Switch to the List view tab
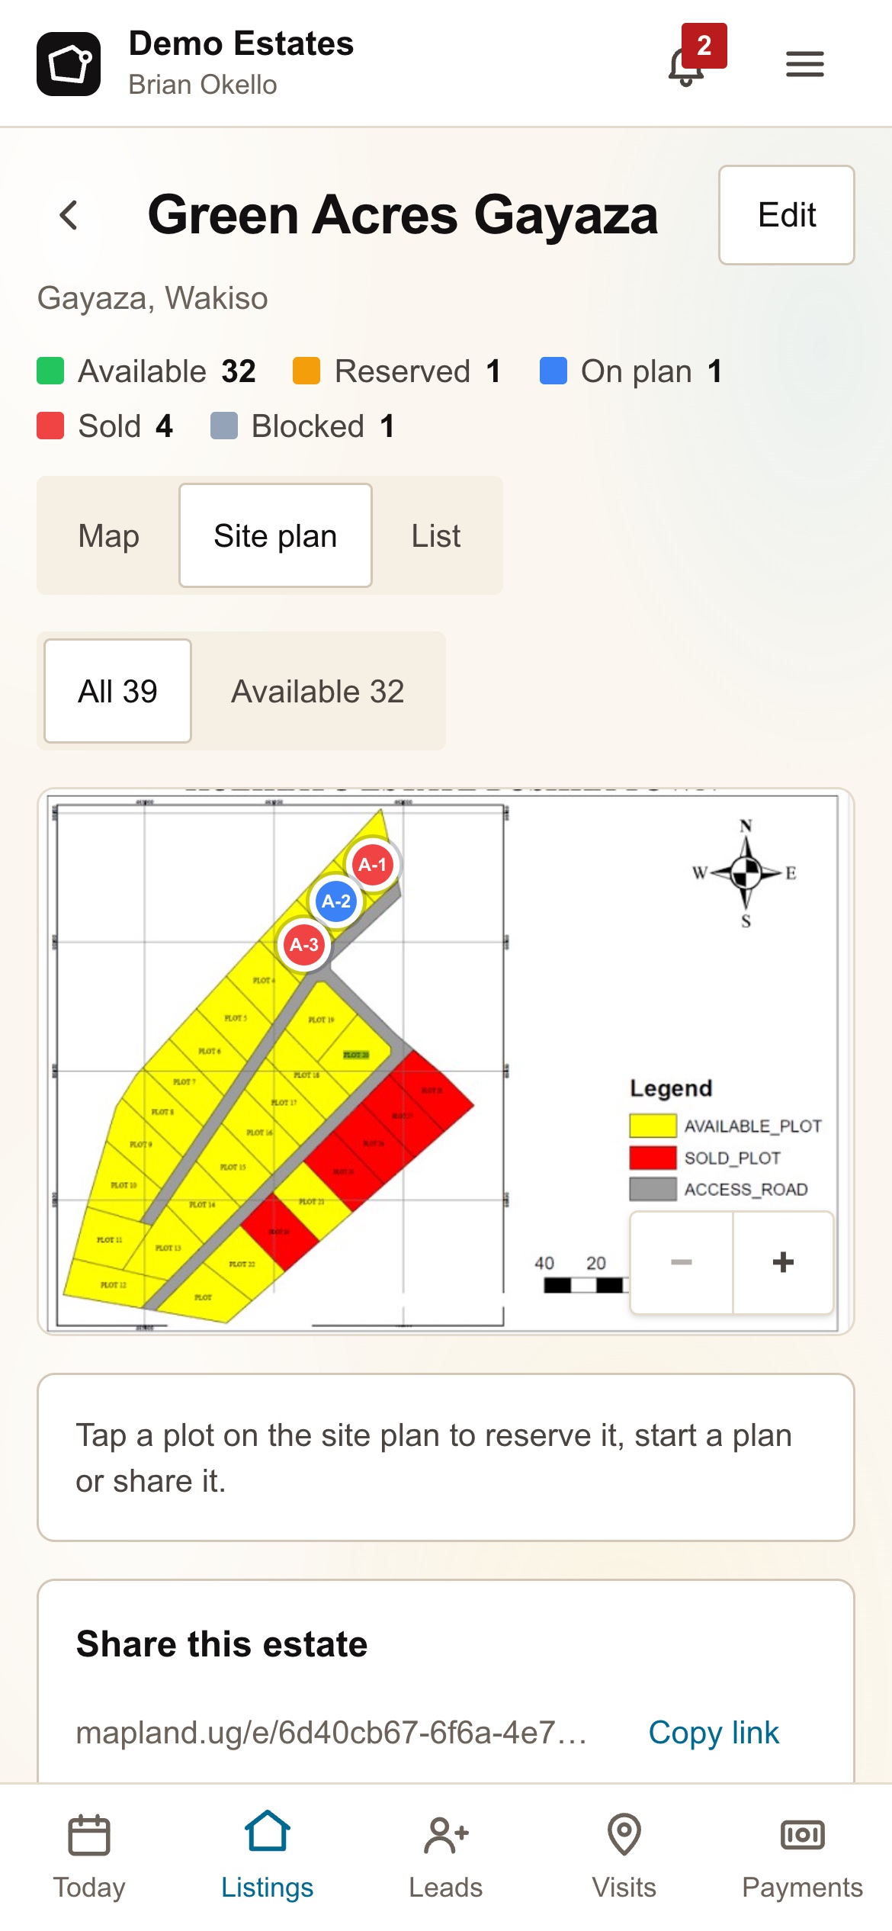Image resolution: width=892 pixels, height=1931 pixels. pyautogui.click(x=436, y=535)
